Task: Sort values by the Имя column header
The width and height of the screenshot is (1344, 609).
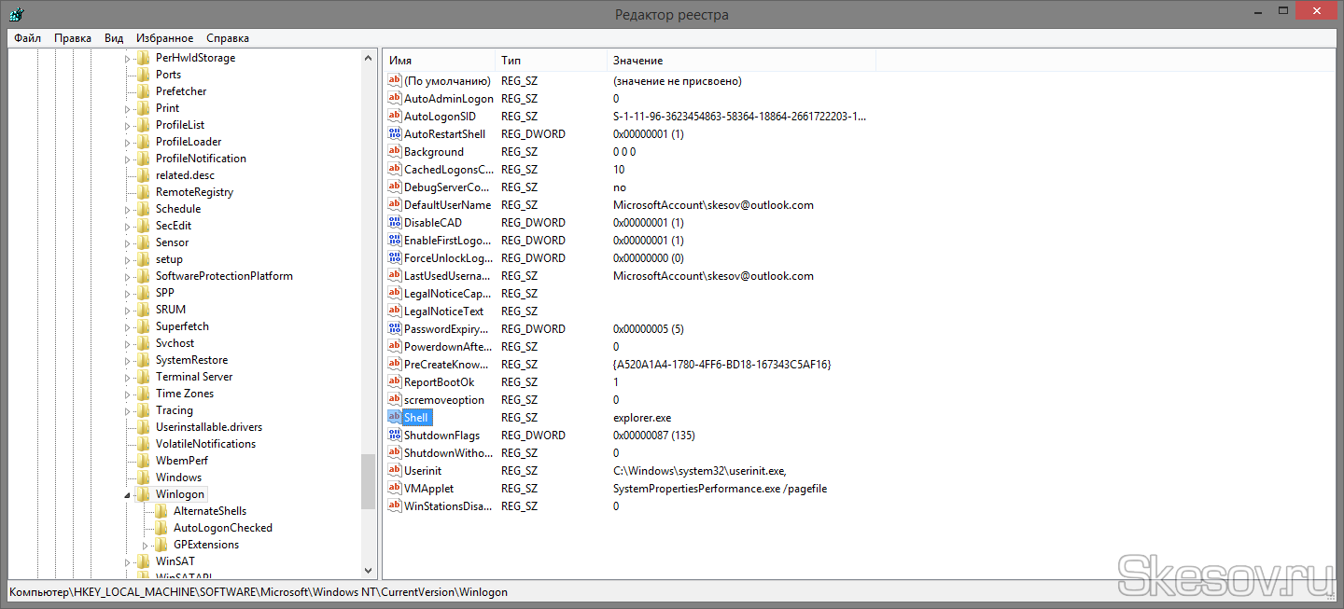Action: [x=438, y=61]
